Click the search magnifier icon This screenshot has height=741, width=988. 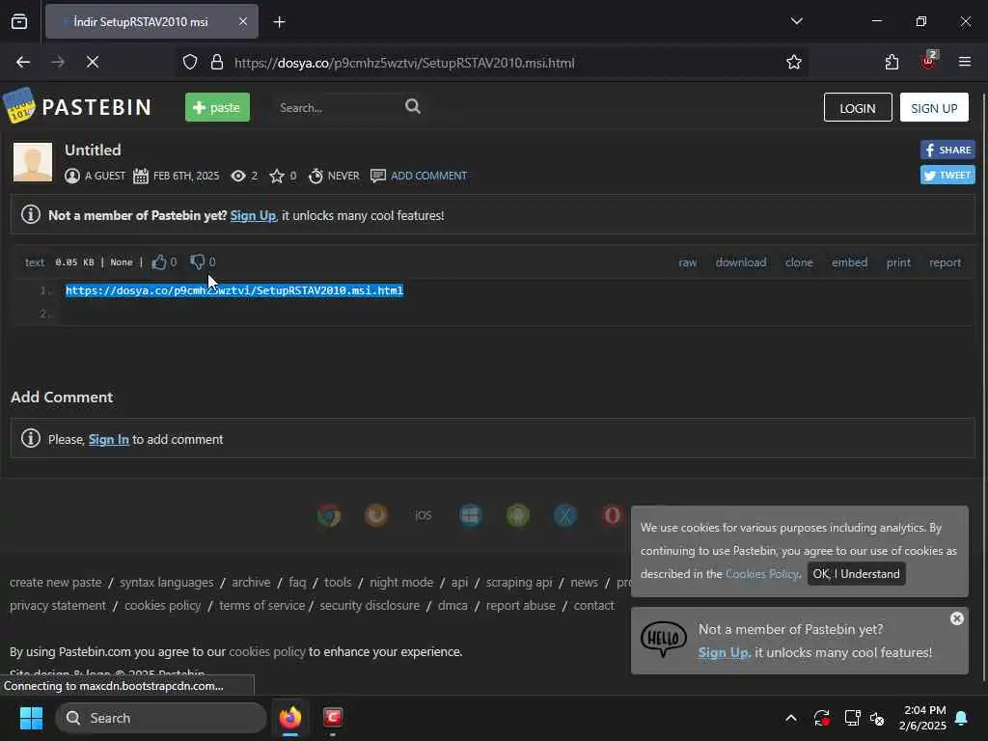413,106
